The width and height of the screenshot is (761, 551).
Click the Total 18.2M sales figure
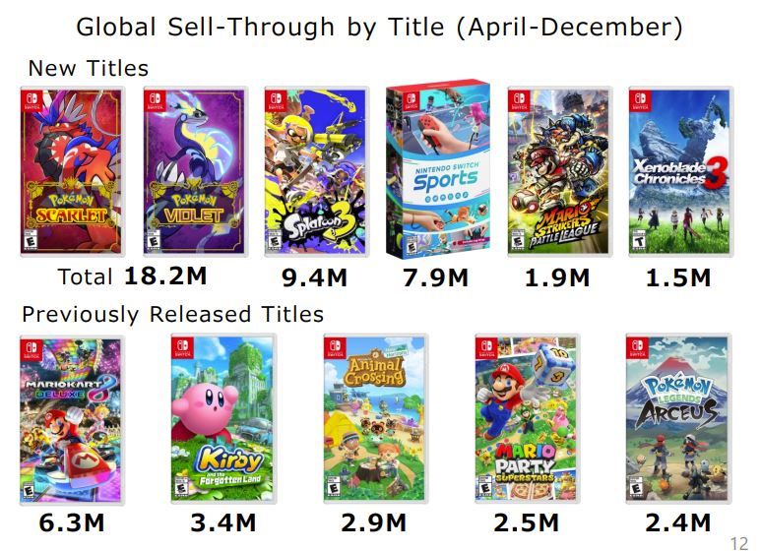tap(133, 276)
